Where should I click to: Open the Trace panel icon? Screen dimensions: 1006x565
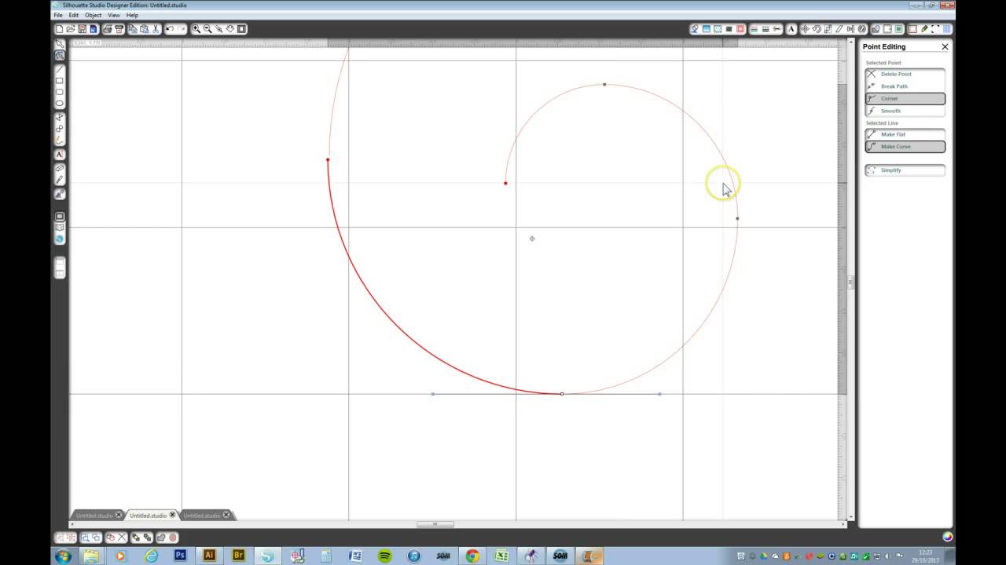(x=900, y=29)
